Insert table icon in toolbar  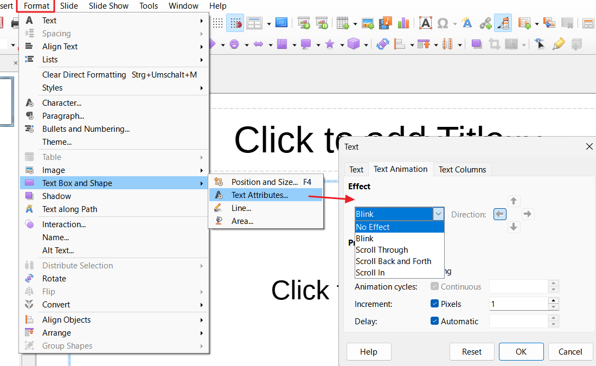click(343, 23)
